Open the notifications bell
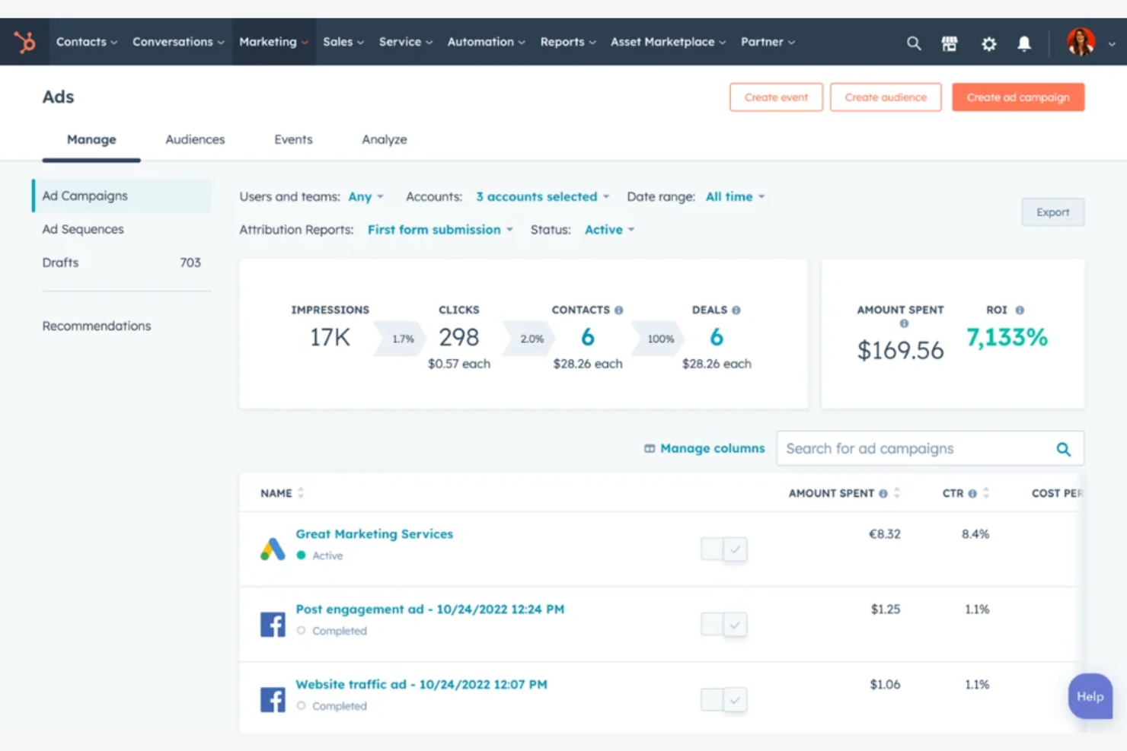1127x751 pixels. tap(1024, 43)
